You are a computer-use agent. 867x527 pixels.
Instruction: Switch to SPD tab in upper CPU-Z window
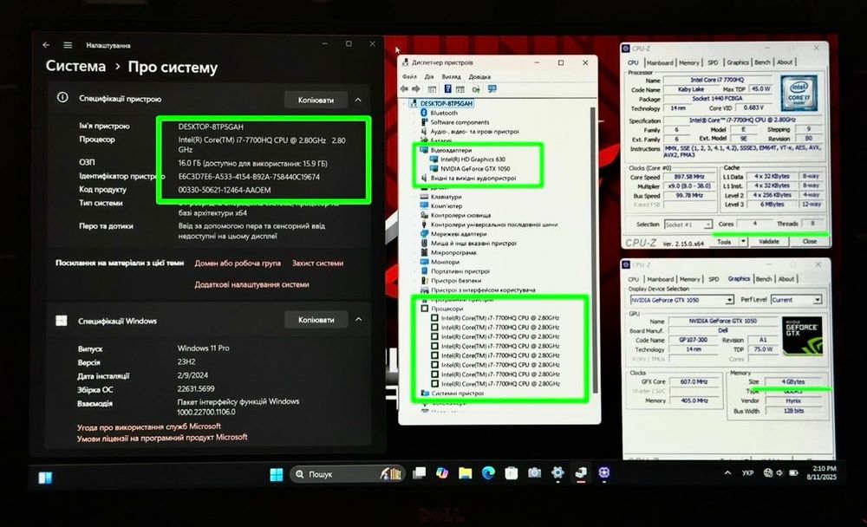pos(713,63)
